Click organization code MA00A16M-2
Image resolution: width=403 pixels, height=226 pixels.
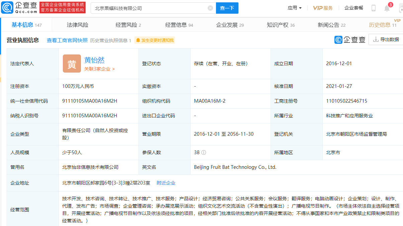(210, 101)
